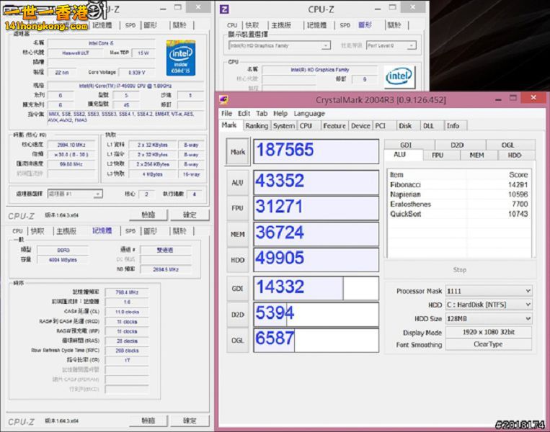The width and height of the screenshot is (550, 432).
Task: Click the right CPU-Z window's Z icon
Action: tap(224, 9)
